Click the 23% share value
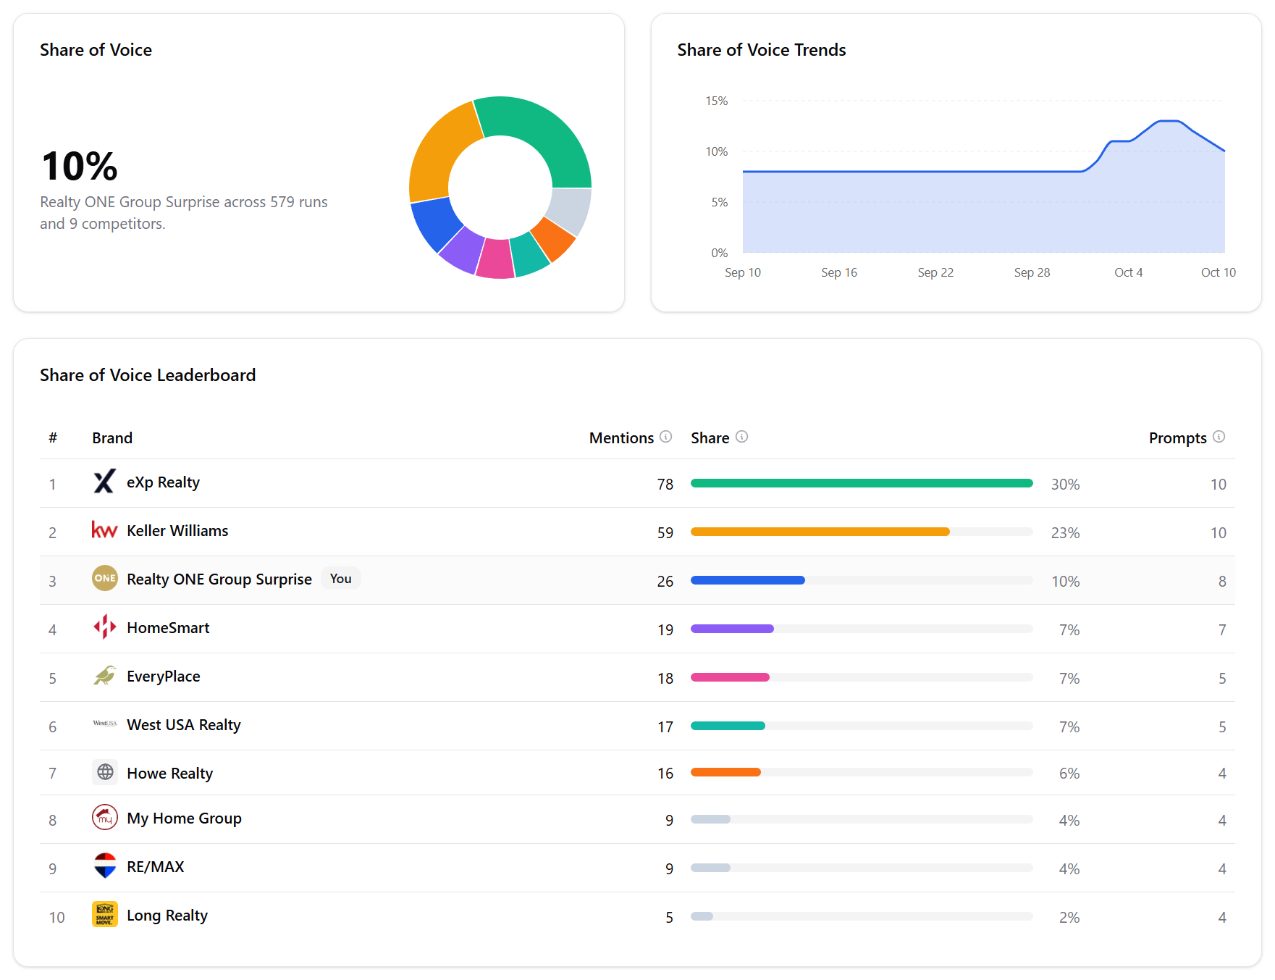The height and width of the screenshot is (980, 1275). tap(1066, 533)
